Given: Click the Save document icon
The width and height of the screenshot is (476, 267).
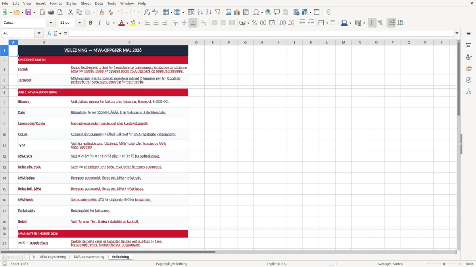Looking at the screenshot, I should tap(28, 12).
